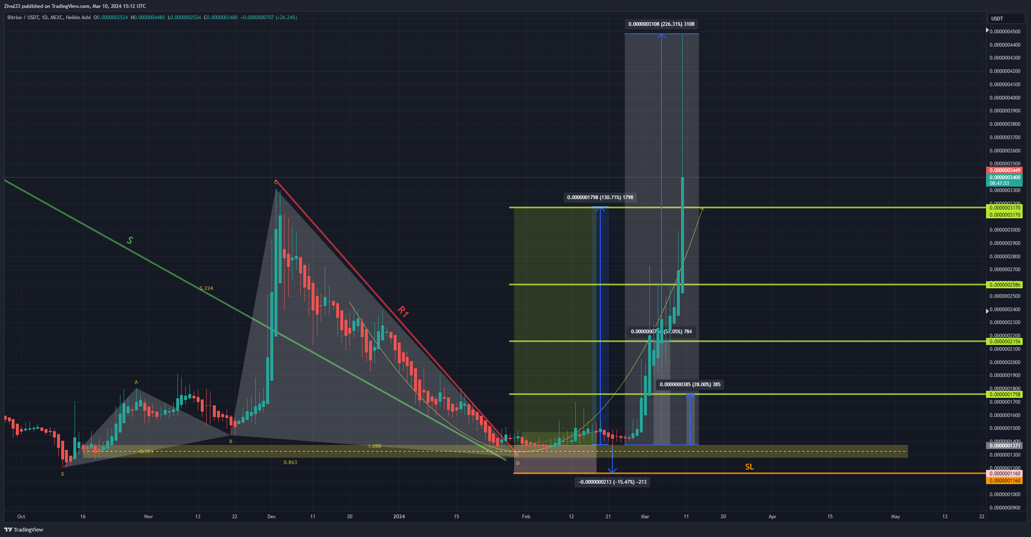This screenshot has height=537, width=1031.
Task: Click the 'Zivul33 published on TradingView.com' header text
Action: (x=47, y=6)
